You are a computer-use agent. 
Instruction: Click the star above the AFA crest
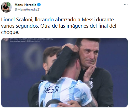91,79
